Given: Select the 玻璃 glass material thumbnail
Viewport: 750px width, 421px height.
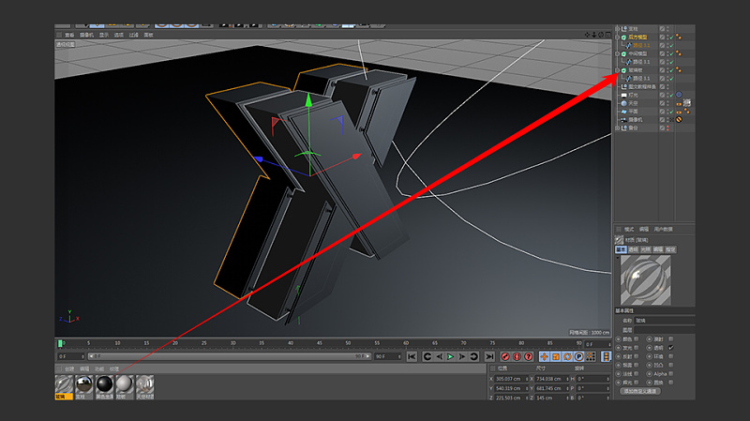Looking at the screenshot, I should [64, 385].
